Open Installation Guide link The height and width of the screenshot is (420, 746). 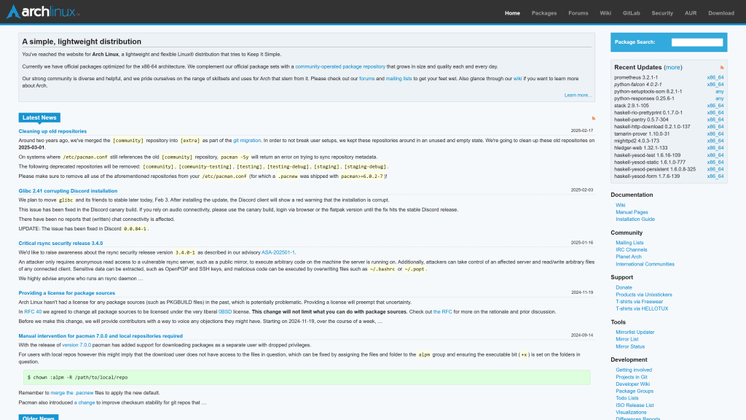tap(635, 219)
